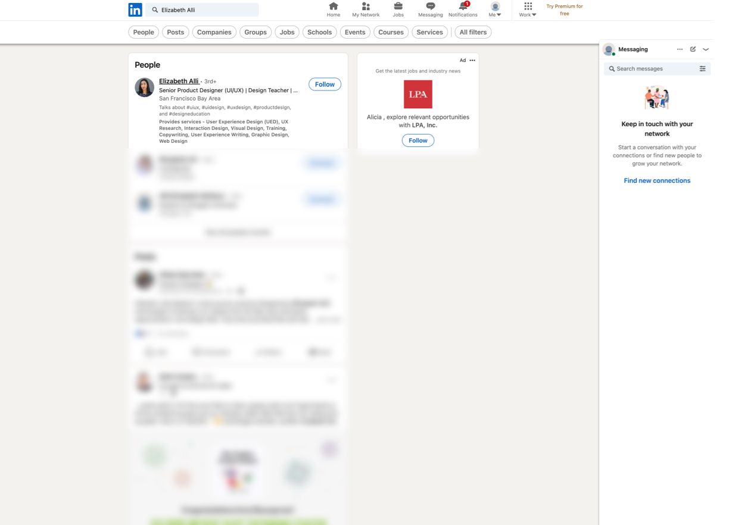The height and width of the screenshot is (525, 735).
Task: Open the LinkedIn logo home icon
Action: pyautogui.click(x=135, y=10)
